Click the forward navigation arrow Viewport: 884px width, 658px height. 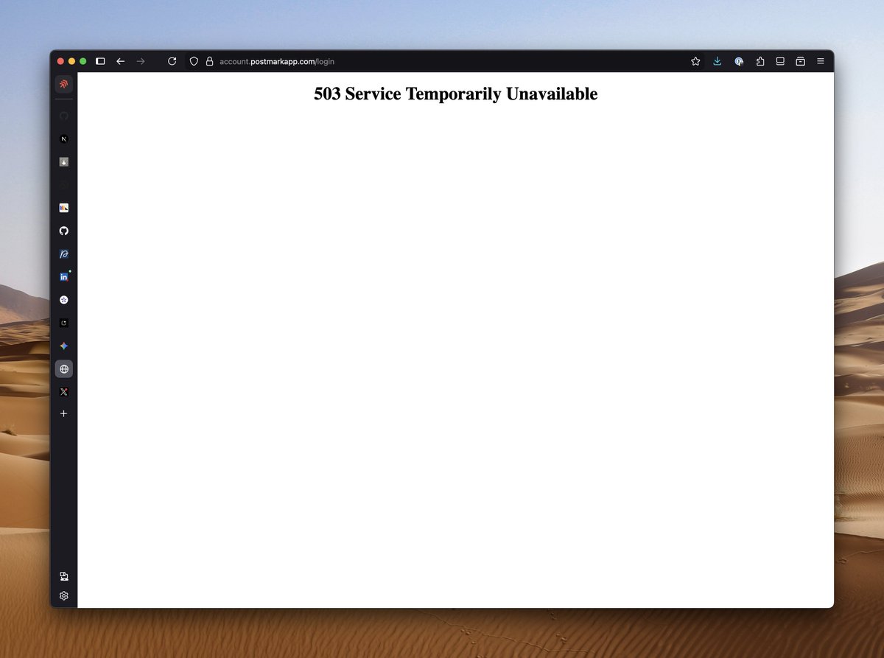click(x=141, y=61)
